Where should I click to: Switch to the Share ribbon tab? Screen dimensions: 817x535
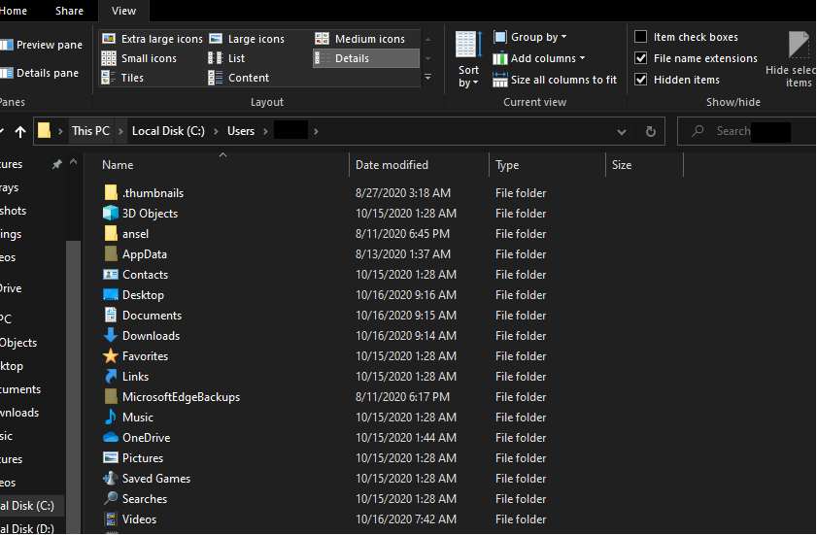[x=69, y=11]
